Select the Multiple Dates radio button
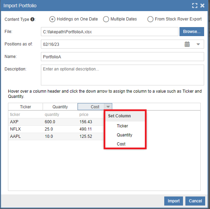The width and height of the screenshot is (210, 209). (106, 19)
